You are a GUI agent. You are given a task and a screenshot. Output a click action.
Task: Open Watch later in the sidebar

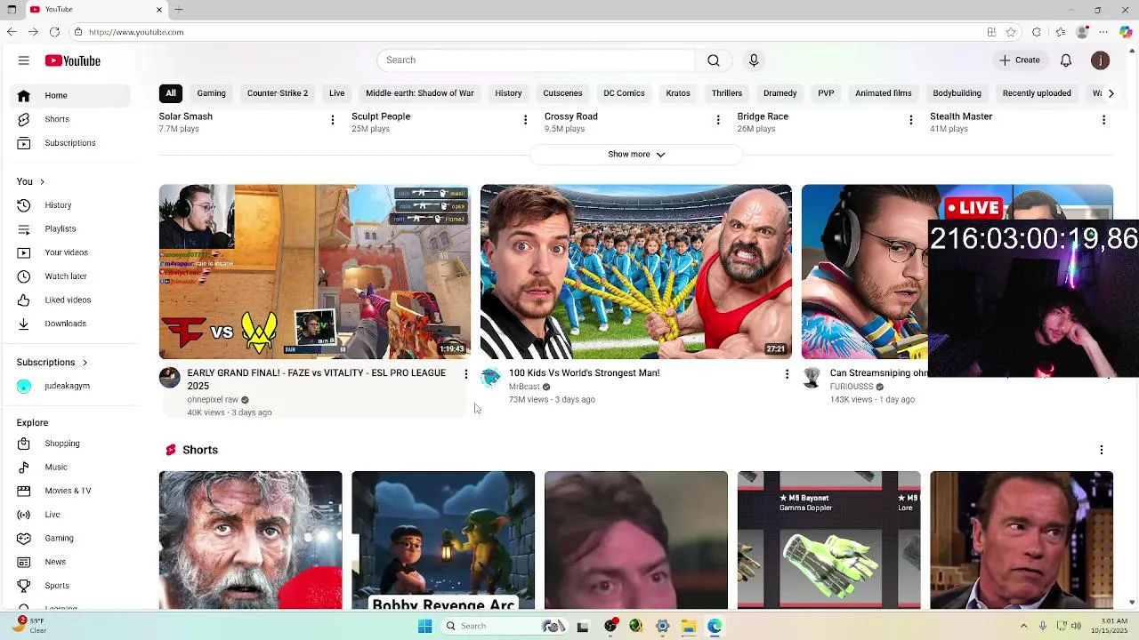click(71, 276)
